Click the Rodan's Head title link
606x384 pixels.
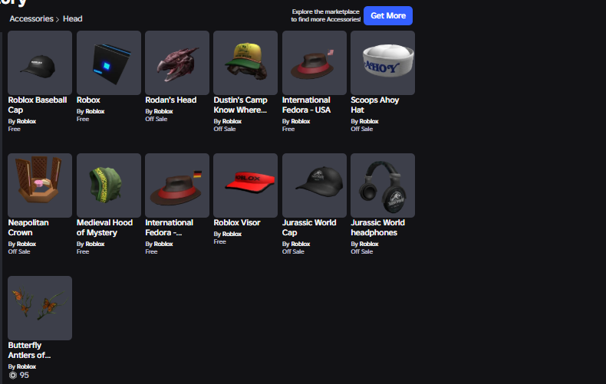point(171,100)
